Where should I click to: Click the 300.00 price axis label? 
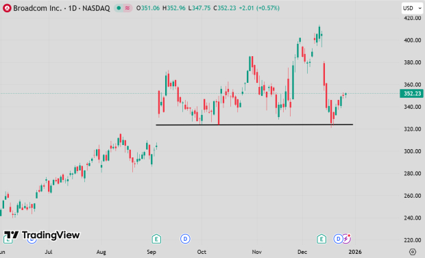(413, 151)
